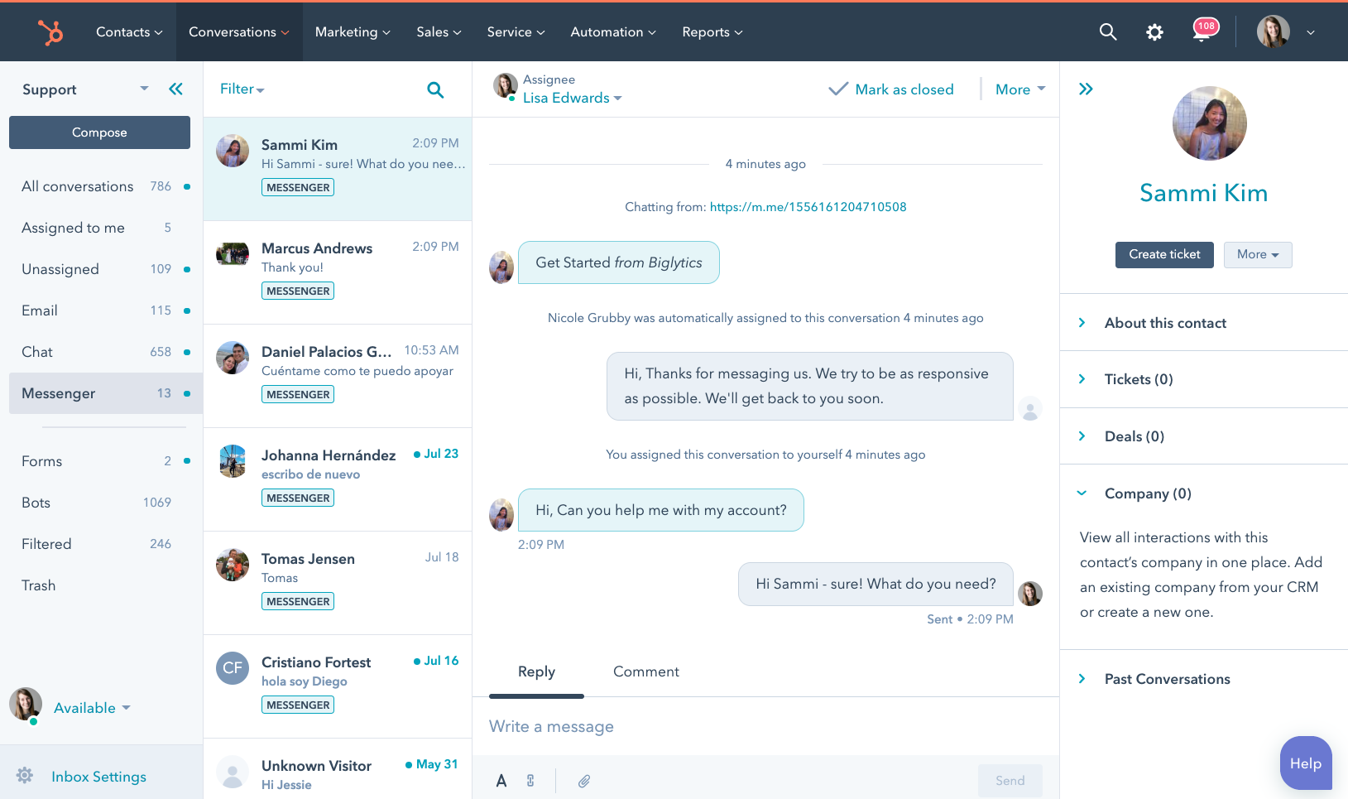1348x799 pixels.
Task: Open the Marketing menu
Action: pyautogui.click(x=352, y=32)
